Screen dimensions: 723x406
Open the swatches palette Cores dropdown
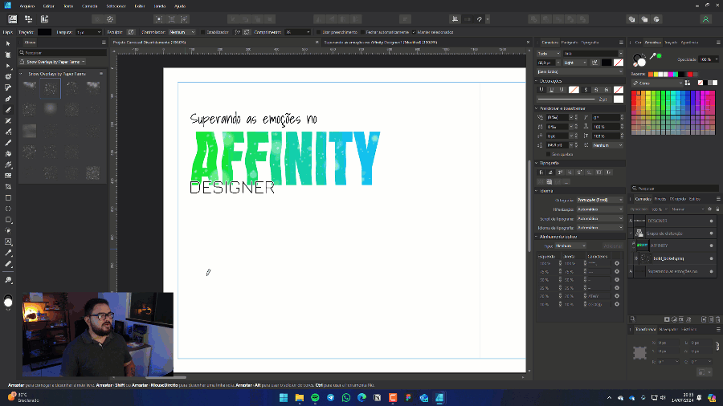pyautogui.click(x=657, y=83)
